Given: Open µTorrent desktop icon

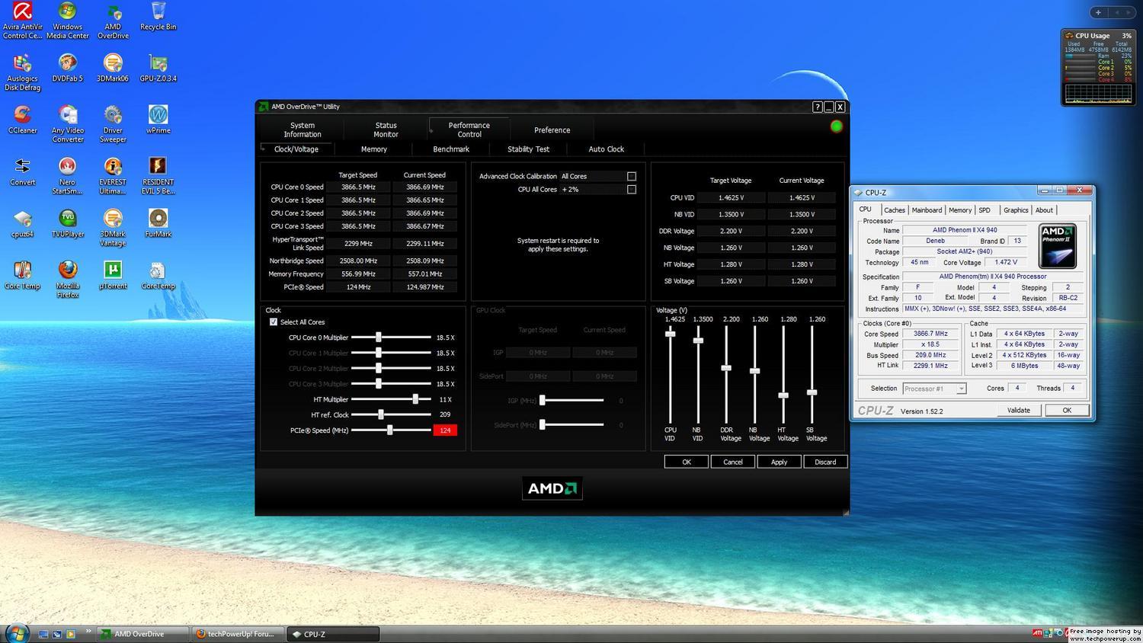Looking at the screenshot, I should point(113,276).
